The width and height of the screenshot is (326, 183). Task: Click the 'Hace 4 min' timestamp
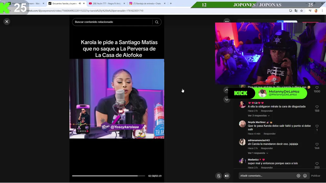254,134
